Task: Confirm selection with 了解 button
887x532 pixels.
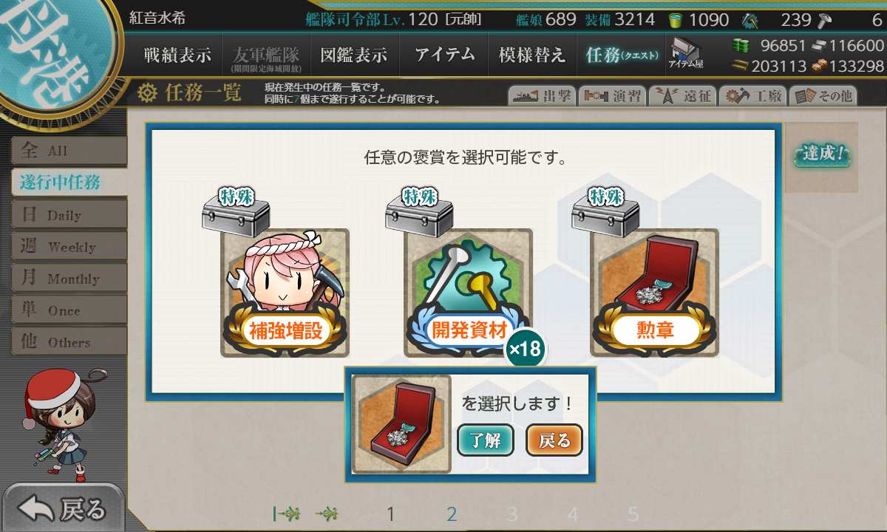Action: pyautogui.click(x=486, y=440)
